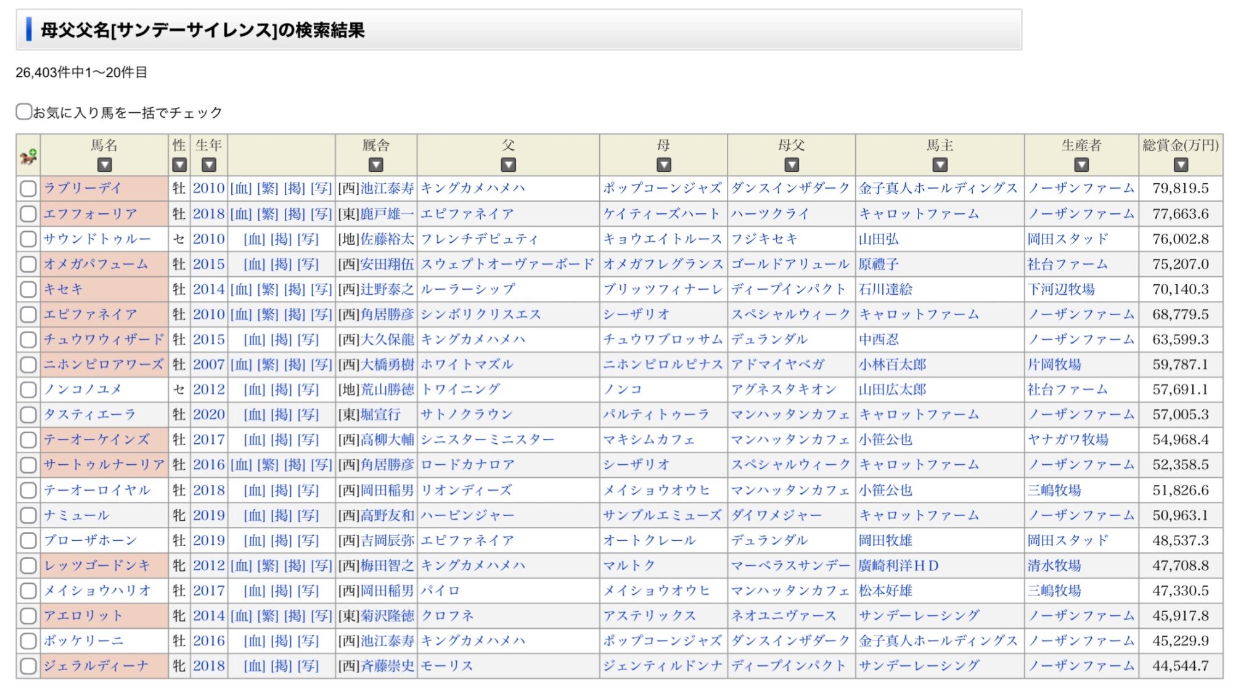The width and height of the screenshot is (1233, 688).
Task: Click sort arrow icon under 馬主 header
Action: pos(940,165)
